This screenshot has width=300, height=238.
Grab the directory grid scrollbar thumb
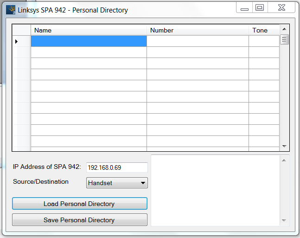(284, 39)
